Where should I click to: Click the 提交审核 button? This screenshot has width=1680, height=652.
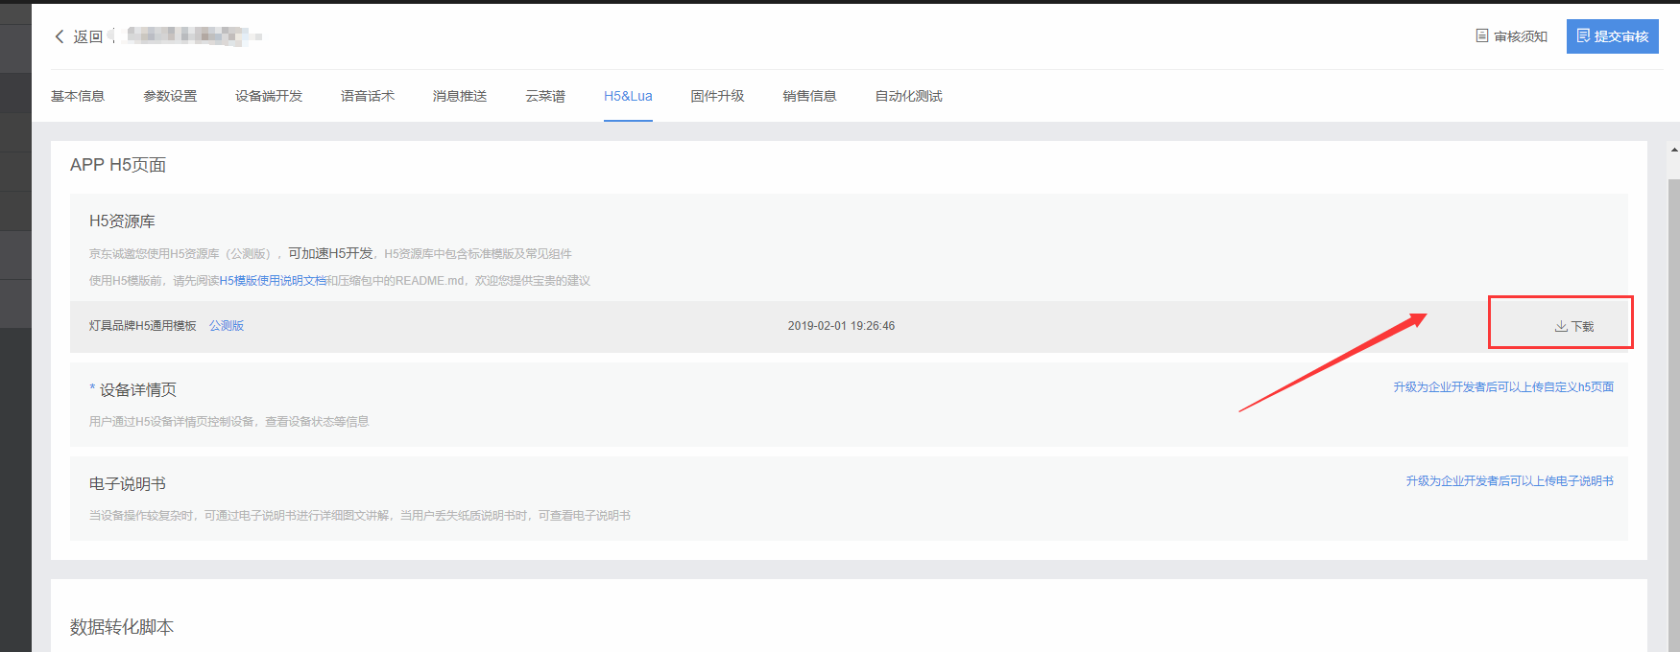tap(1612, 36)
